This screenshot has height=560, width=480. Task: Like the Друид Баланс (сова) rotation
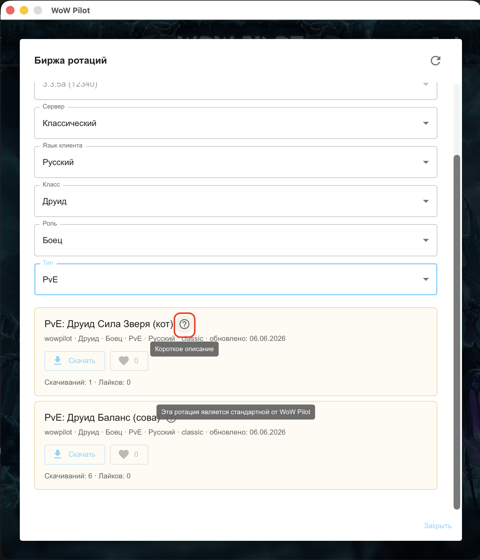129,454
